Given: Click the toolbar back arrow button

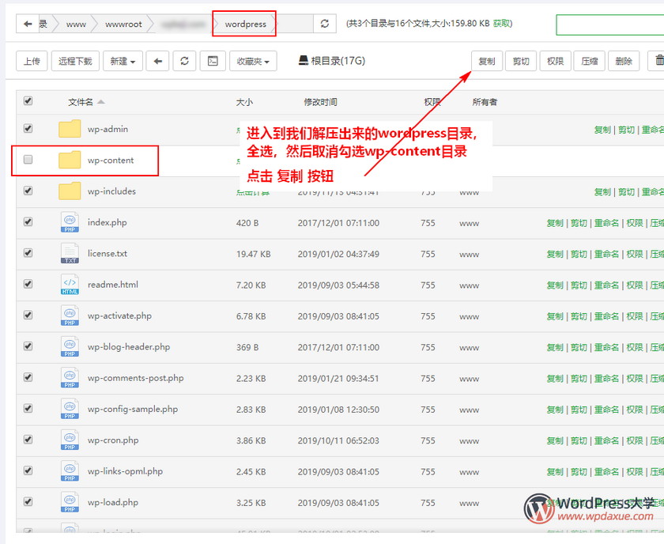Looking at the screenshot, I should 157,62.
